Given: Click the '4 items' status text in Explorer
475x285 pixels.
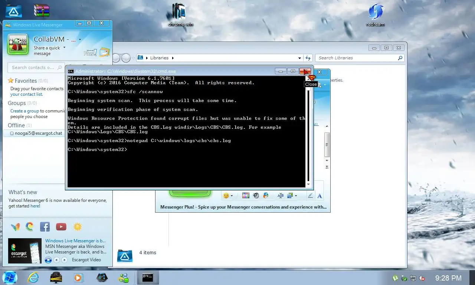Looking at the screenshot, I should pos(148,253).
